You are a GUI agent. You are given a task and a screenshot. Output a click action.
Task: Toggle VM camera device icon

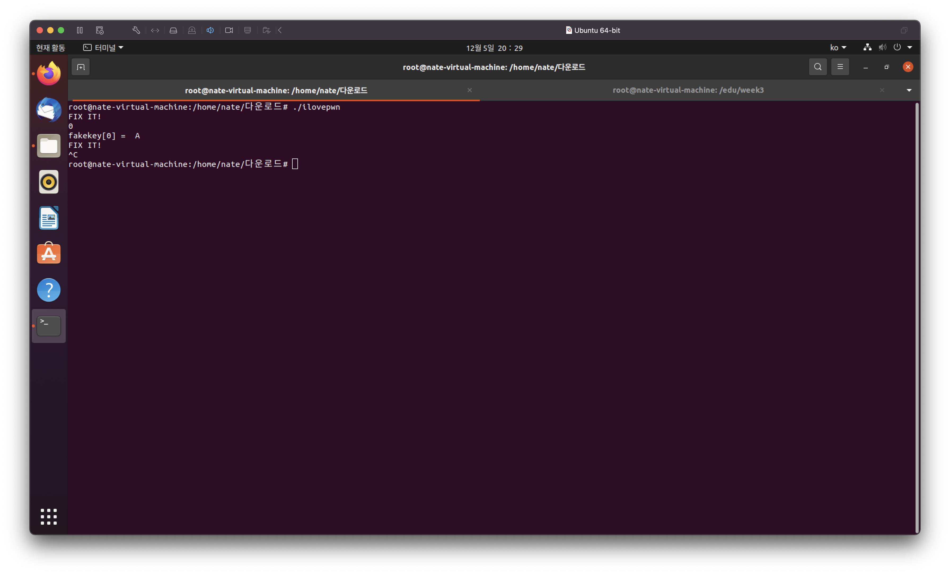pyautogui.click(x=229, y=30)
